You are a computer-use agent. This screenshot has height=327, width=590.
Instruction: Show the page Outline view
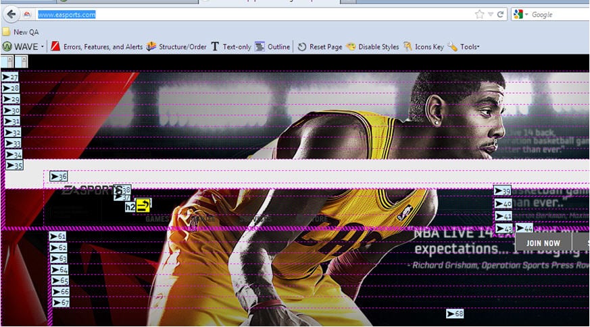point(272,47)
